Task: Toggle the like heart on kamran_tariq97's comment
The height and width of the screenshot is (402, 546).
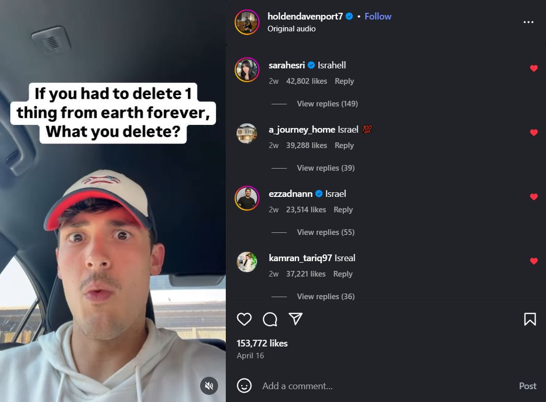Action: [534, 261]
